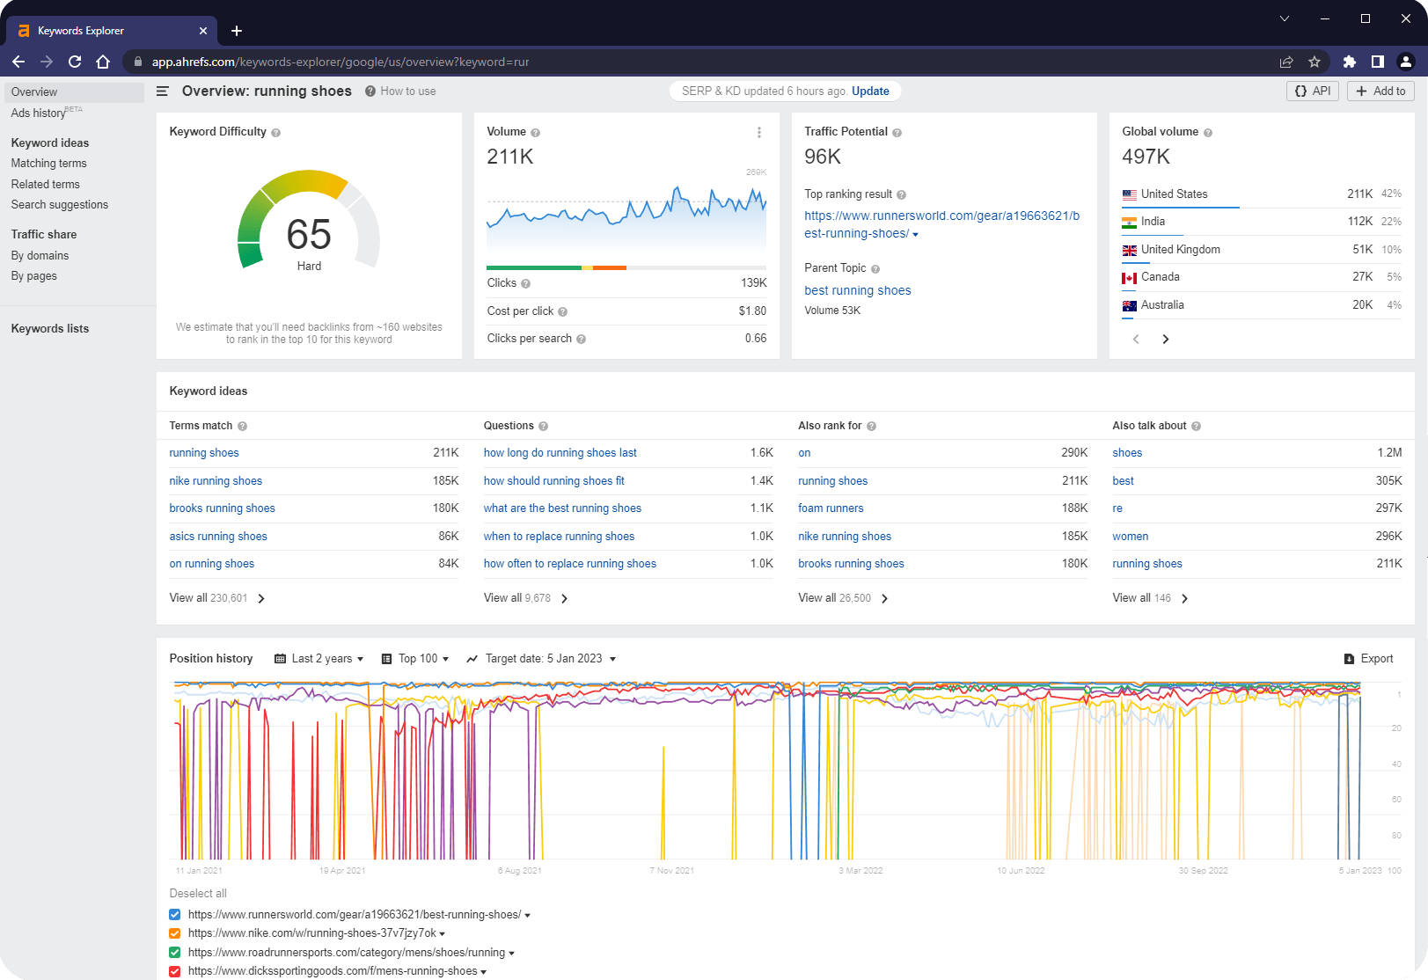Show Cost per click help icon
Screen dimensions: 1428x980
pyautogui.click(x=563, y=312)
